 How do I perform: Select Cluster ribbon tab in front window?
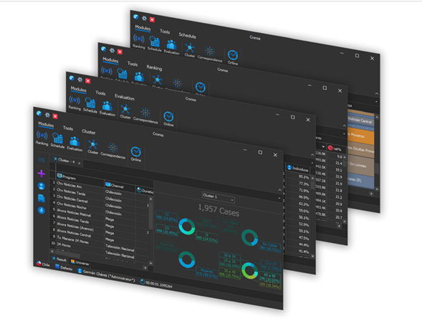tap(89, 131)
